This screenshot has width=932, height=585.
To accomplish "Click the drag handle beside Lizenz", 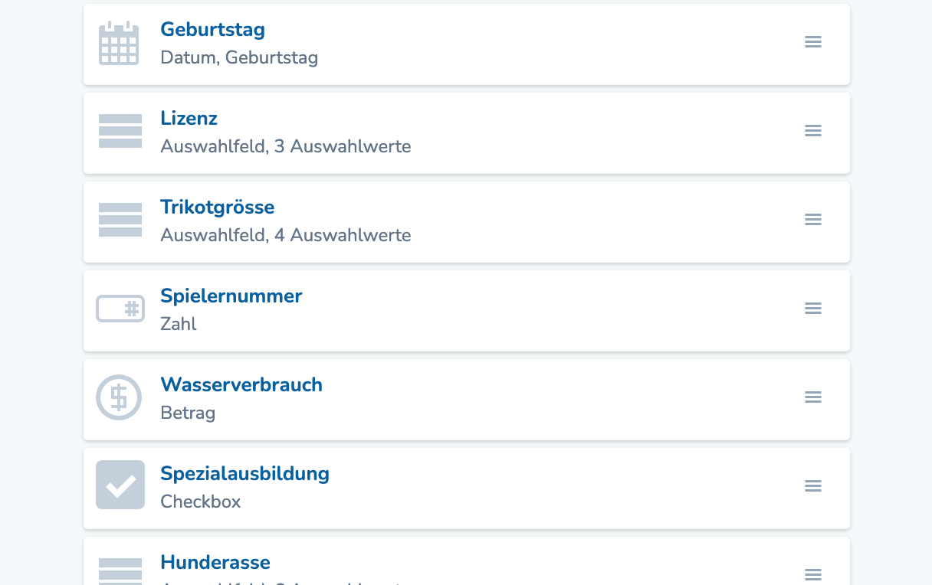I will (812, 131).
